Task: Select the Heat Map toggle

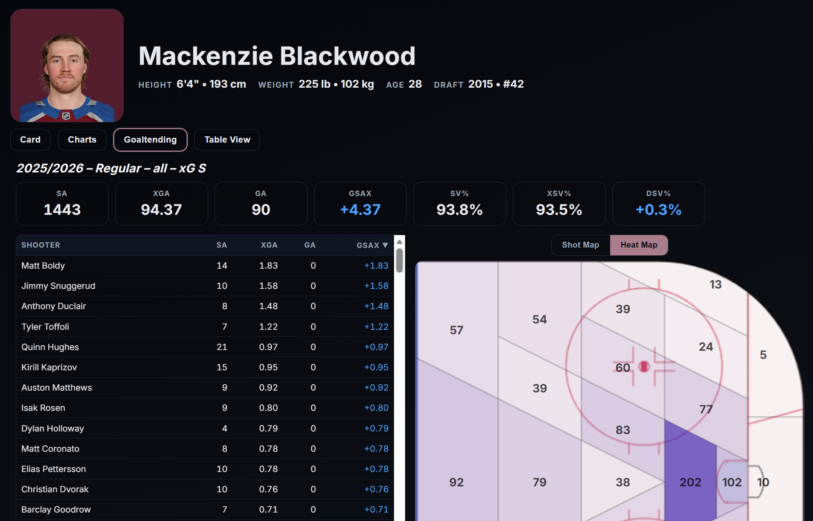Action: pyautogui.click(x=638, y=245)
